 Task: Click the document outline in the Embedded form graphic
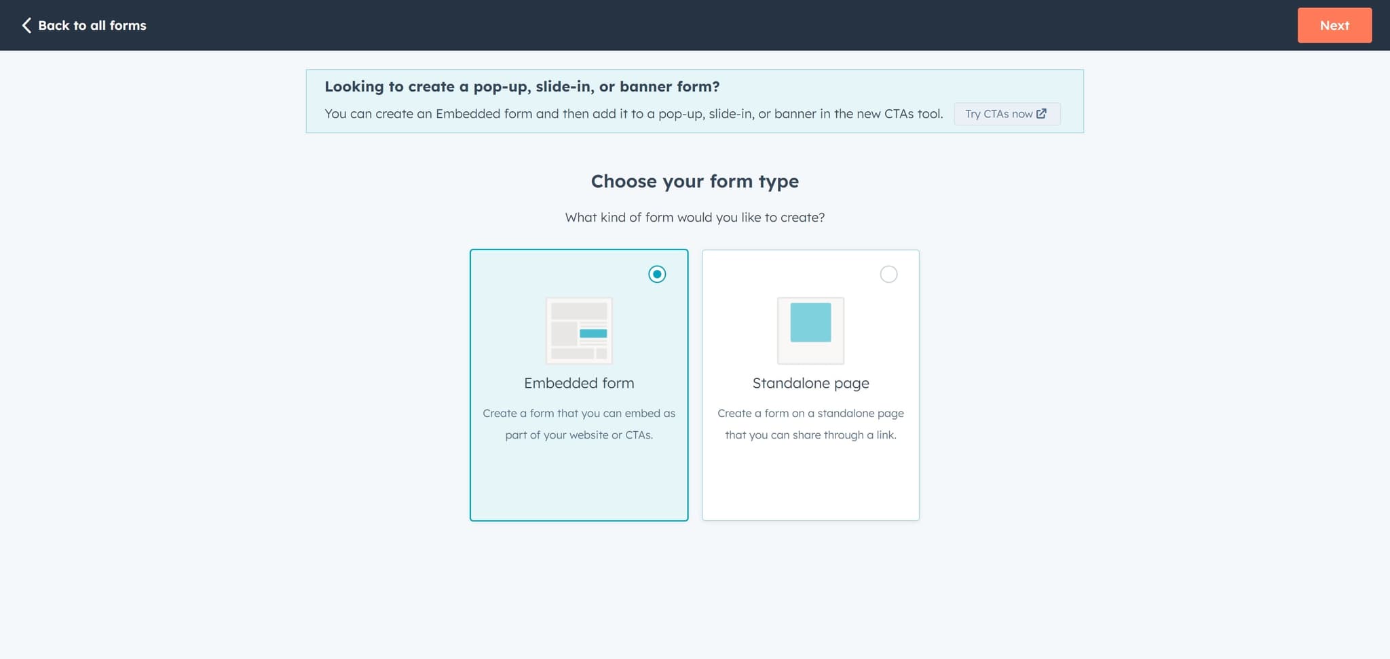point(578,331)
